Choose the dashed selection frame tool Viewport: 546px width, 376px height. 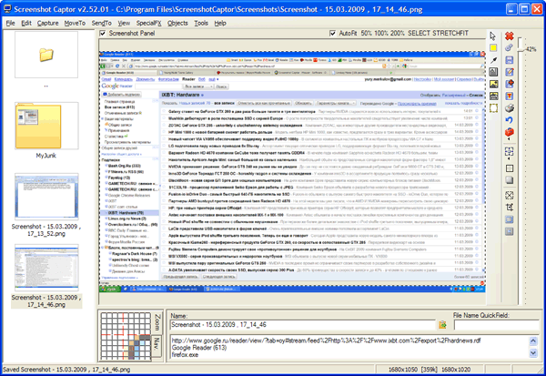(x=493, y=108)
